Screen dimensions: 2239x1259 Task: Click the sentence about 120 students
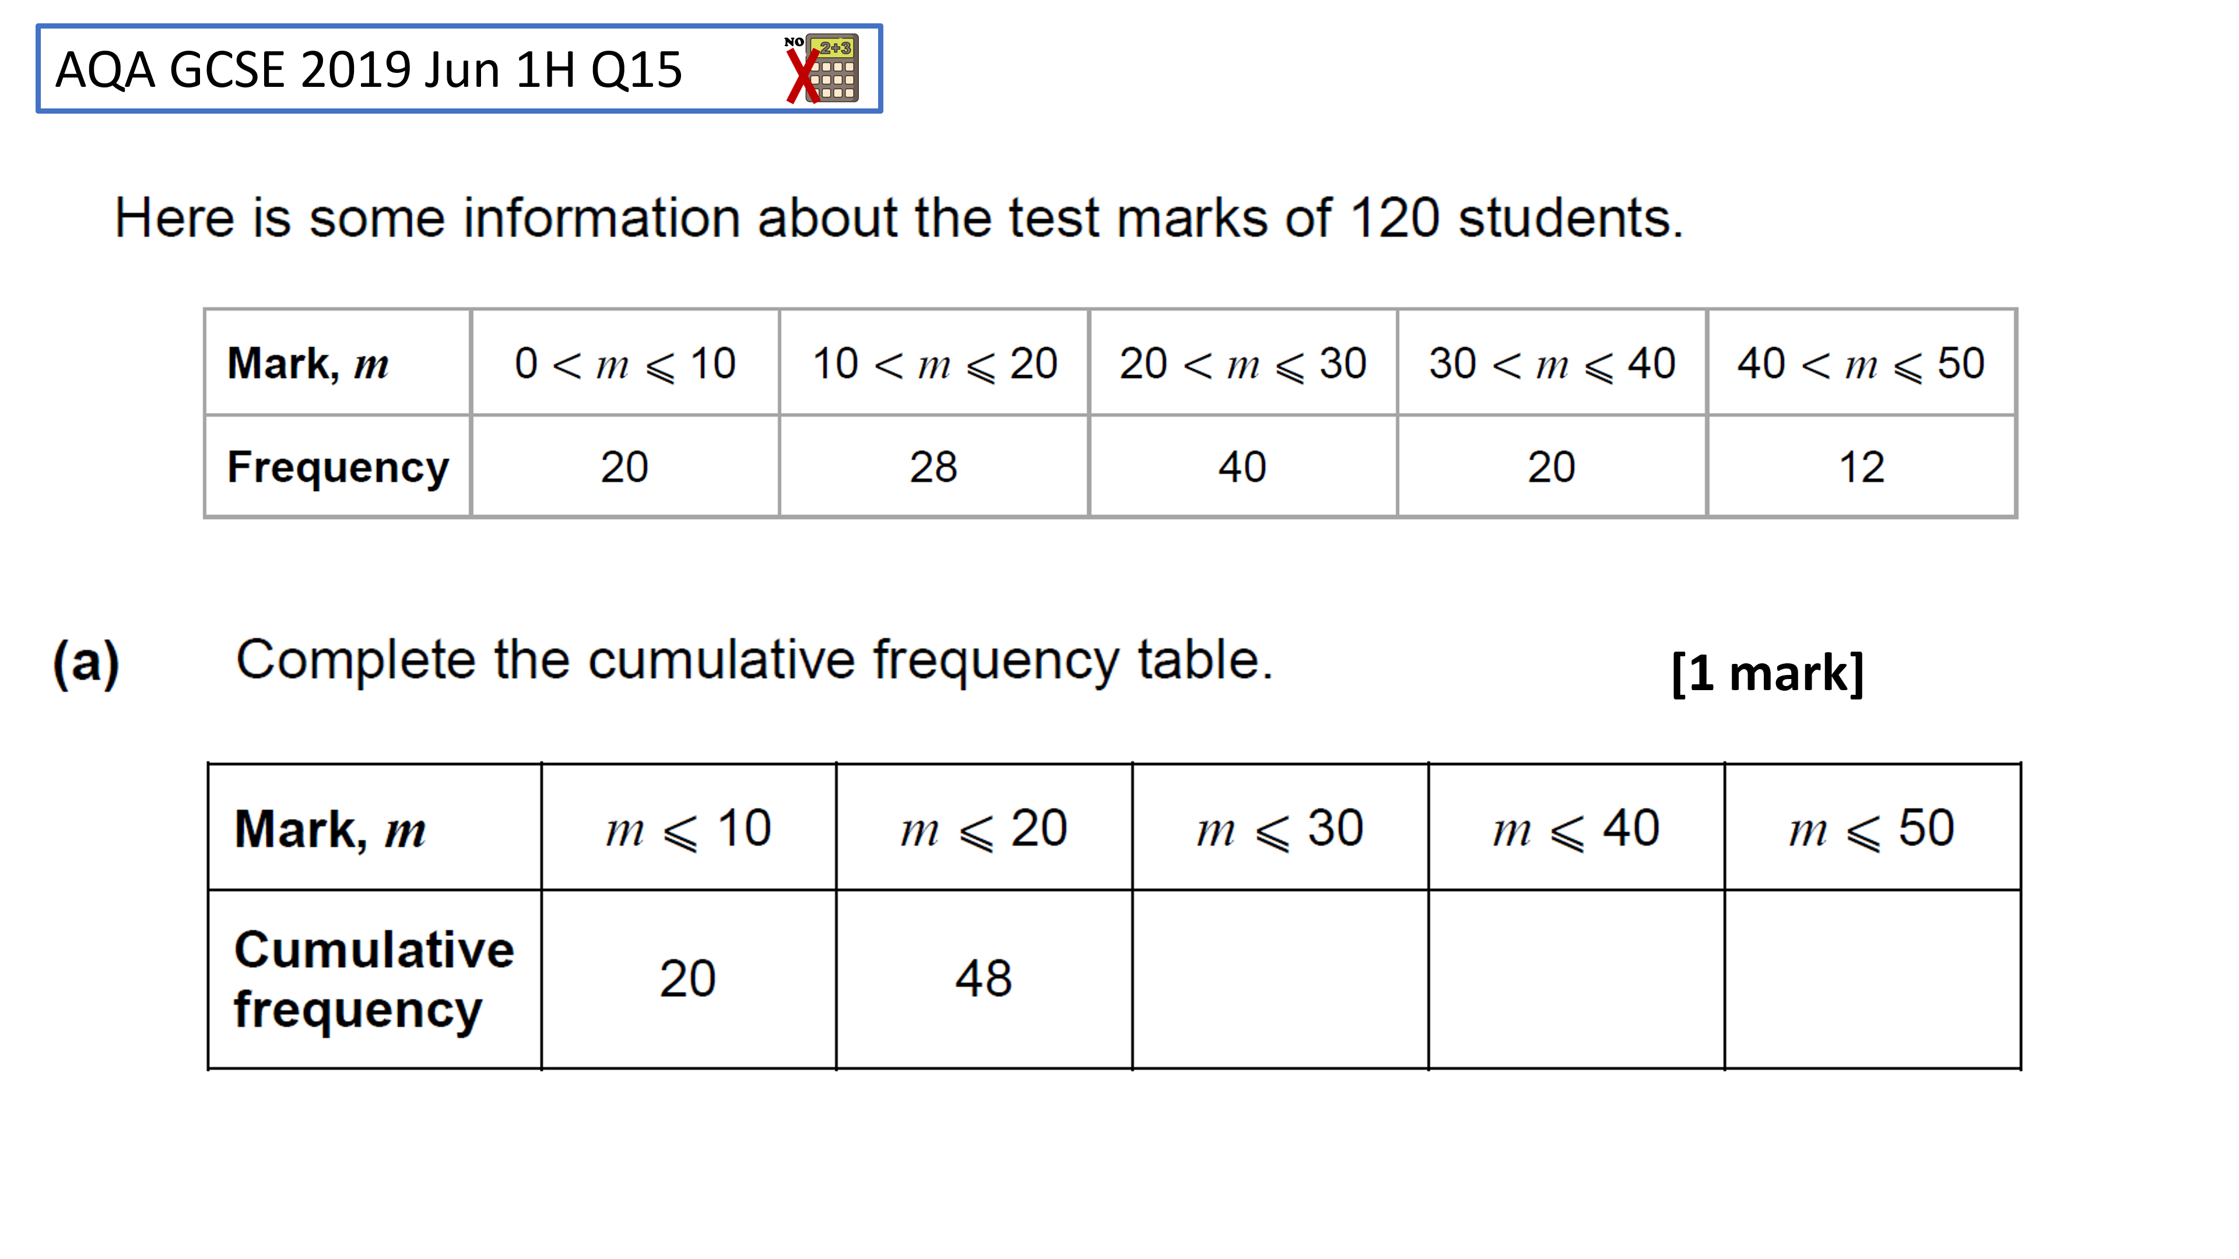899,217
